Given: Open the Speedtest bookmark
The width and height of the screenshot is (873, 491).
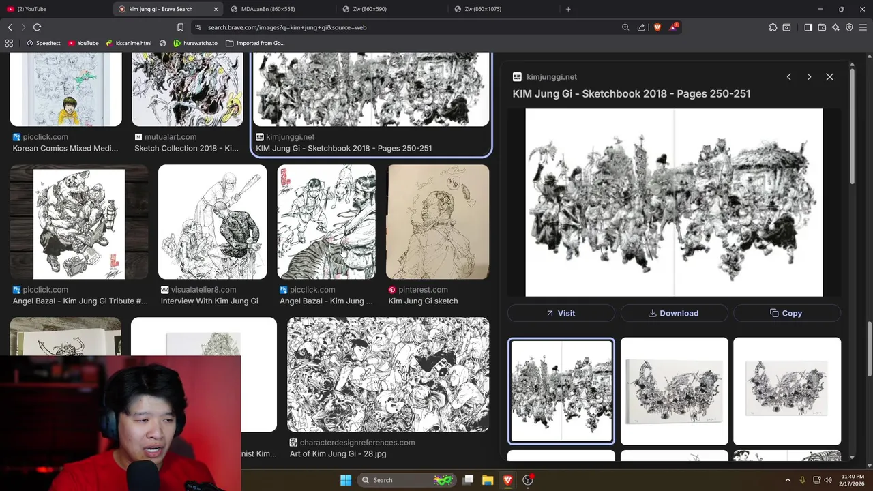Looking at the screenshot, I should click(44, 43).
